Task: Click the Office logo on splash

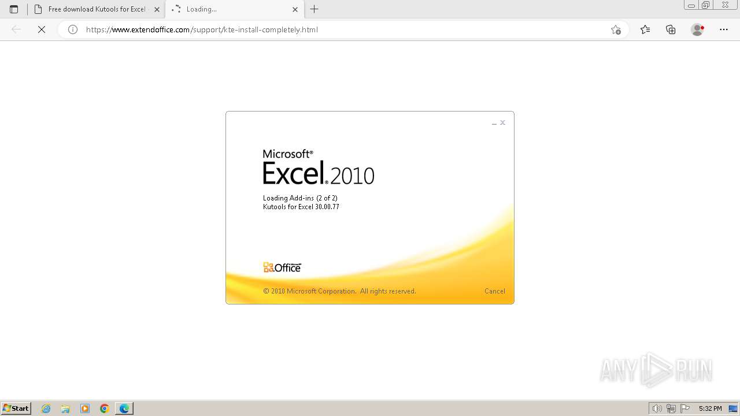Action: click(282, 267)
